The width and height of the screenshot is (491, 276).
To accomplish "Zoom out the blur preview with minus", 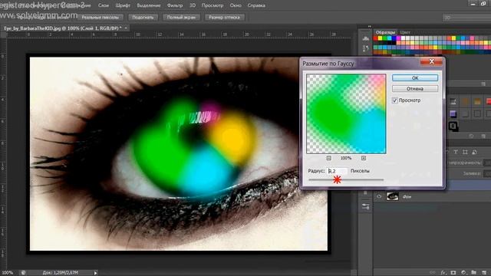I will [328, 158].
